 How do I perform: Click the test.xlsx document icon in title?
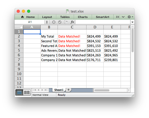coord(68,11)
